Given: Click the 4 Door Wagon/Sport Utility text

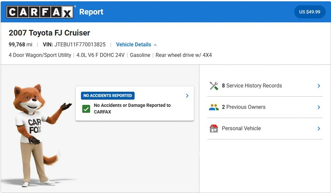Looking at the screenshot, I should click(40, 55).
